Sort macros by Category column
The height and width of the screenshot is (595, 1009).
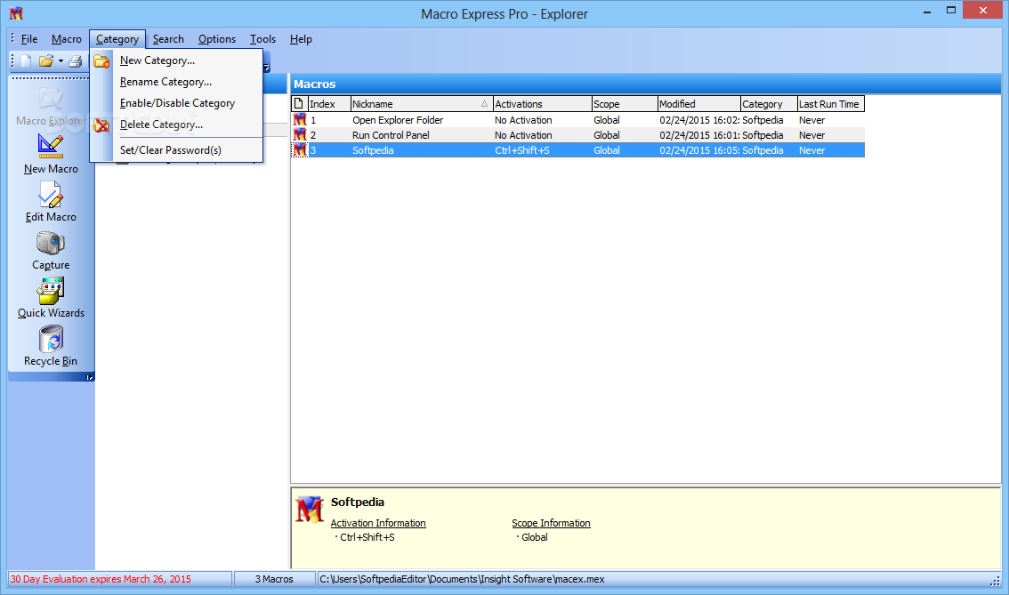point(769,103)
